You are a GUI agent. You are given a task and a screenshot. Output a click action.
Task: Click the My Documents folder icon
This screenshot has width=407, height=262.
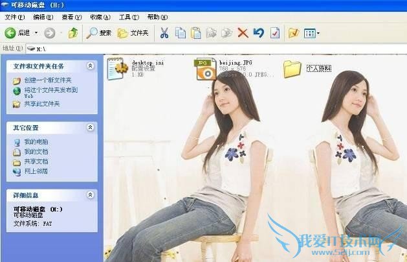pos(17,152)
